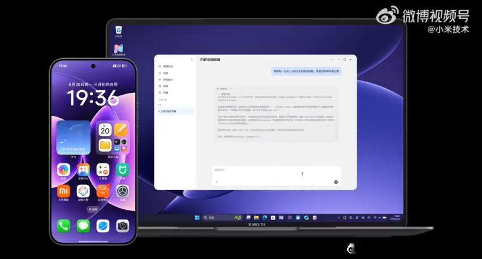Open the more options icon in title bar
The height and width of the screenshot is (259, 482).
(332, 60)
